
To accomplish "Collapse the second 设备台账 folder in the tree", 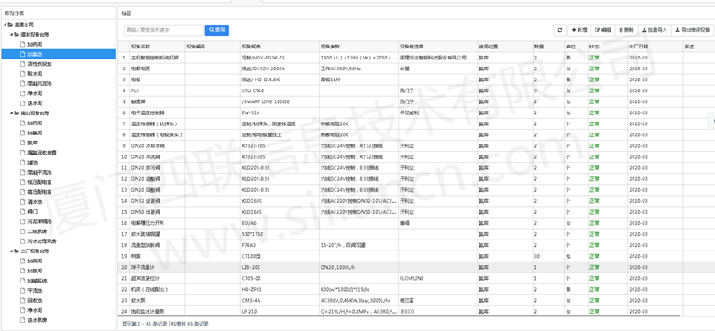I will click(x=11, y=112).
